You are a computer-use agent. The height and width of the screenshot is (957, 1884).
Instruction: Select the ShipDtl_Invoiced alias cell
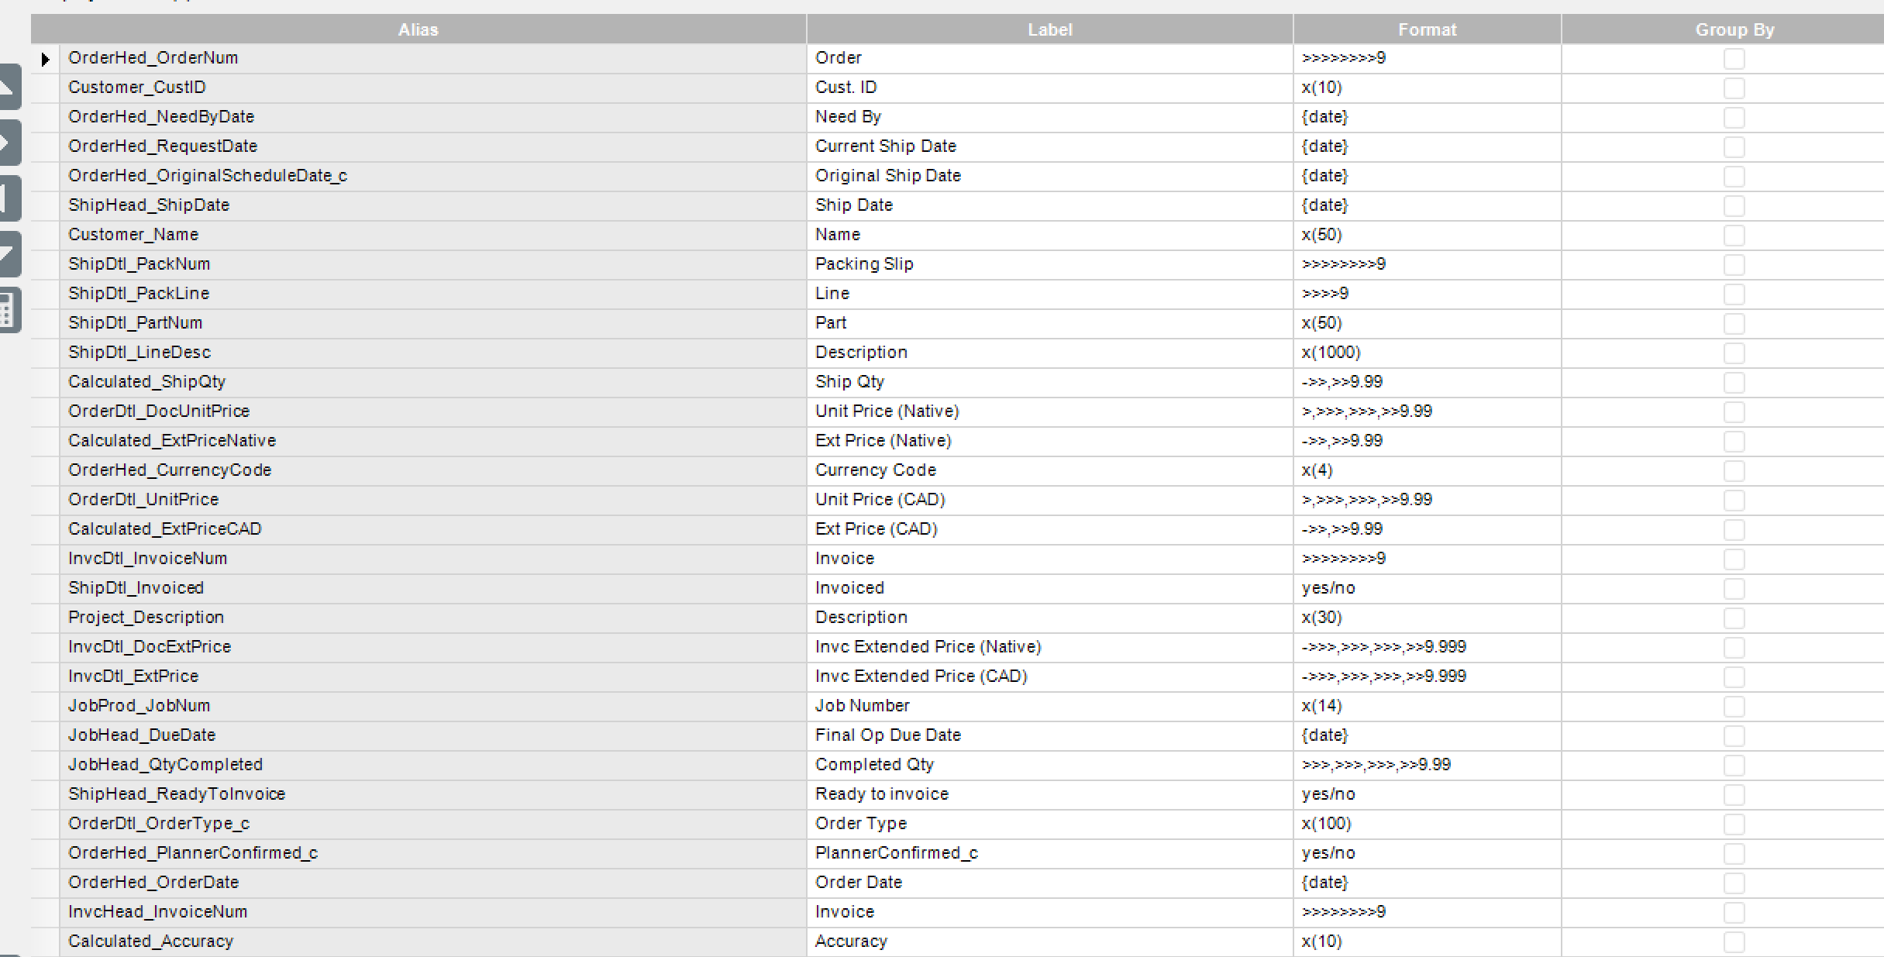(433, 588)
